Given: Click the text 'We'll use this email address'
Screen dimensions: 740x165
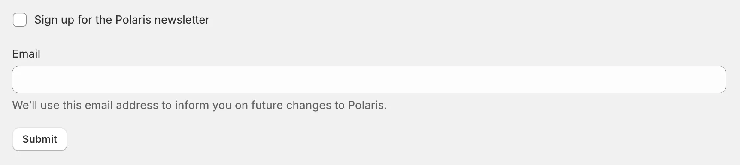Looking at the screenshot, I should (85, 105).
